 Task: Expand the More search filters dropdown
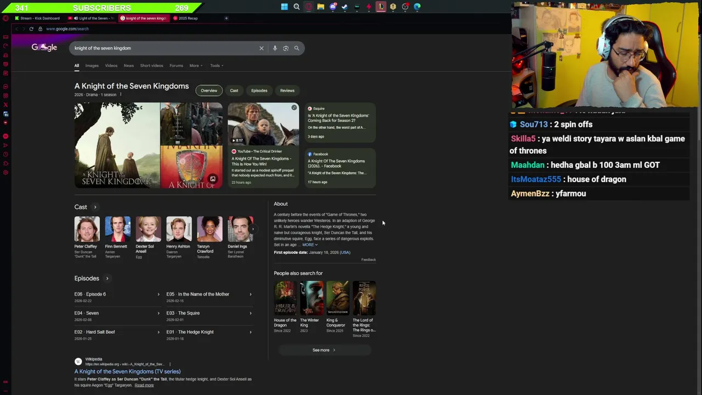pyautogui.click(x=196, y=66)
